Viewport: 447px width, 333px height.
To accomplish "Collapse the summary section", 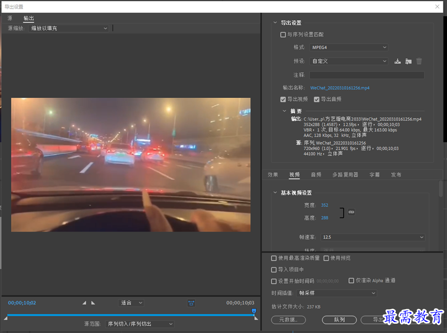I will pyautogui.click(x=284, y=111).
